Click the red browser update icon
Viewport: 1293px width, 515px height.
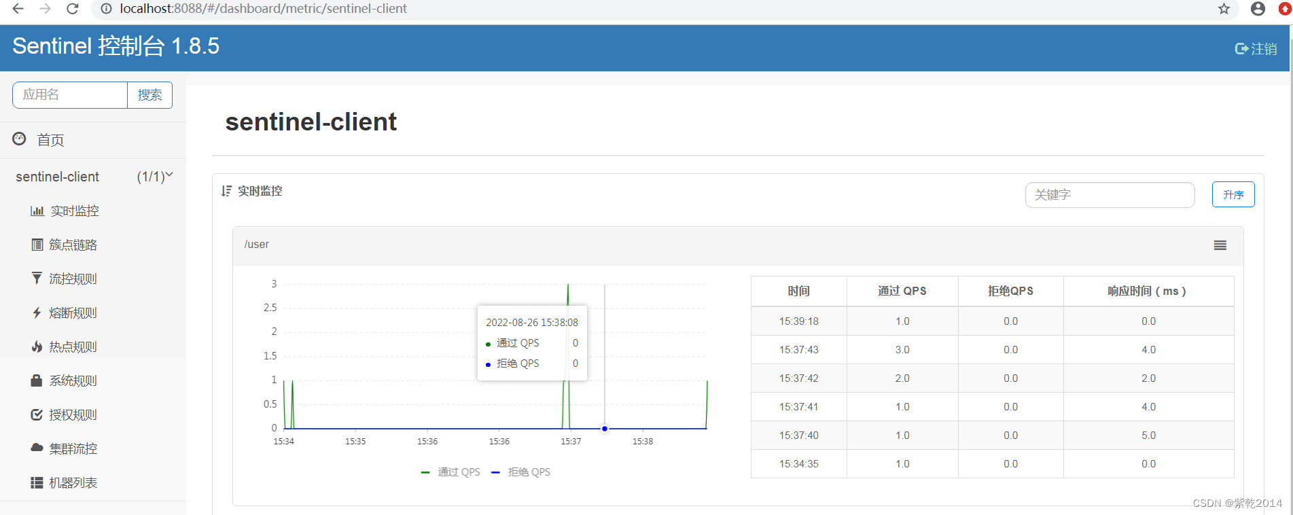click(x=1285, y=9)
